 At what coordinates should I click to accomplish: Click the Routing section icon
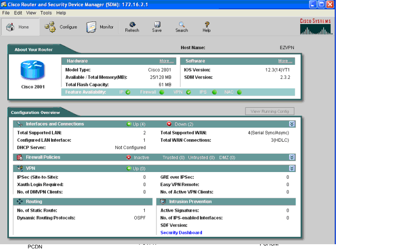coord(19,201)
